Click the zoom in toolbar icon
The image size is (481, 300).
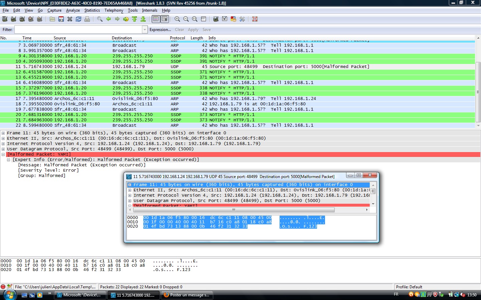177,19
